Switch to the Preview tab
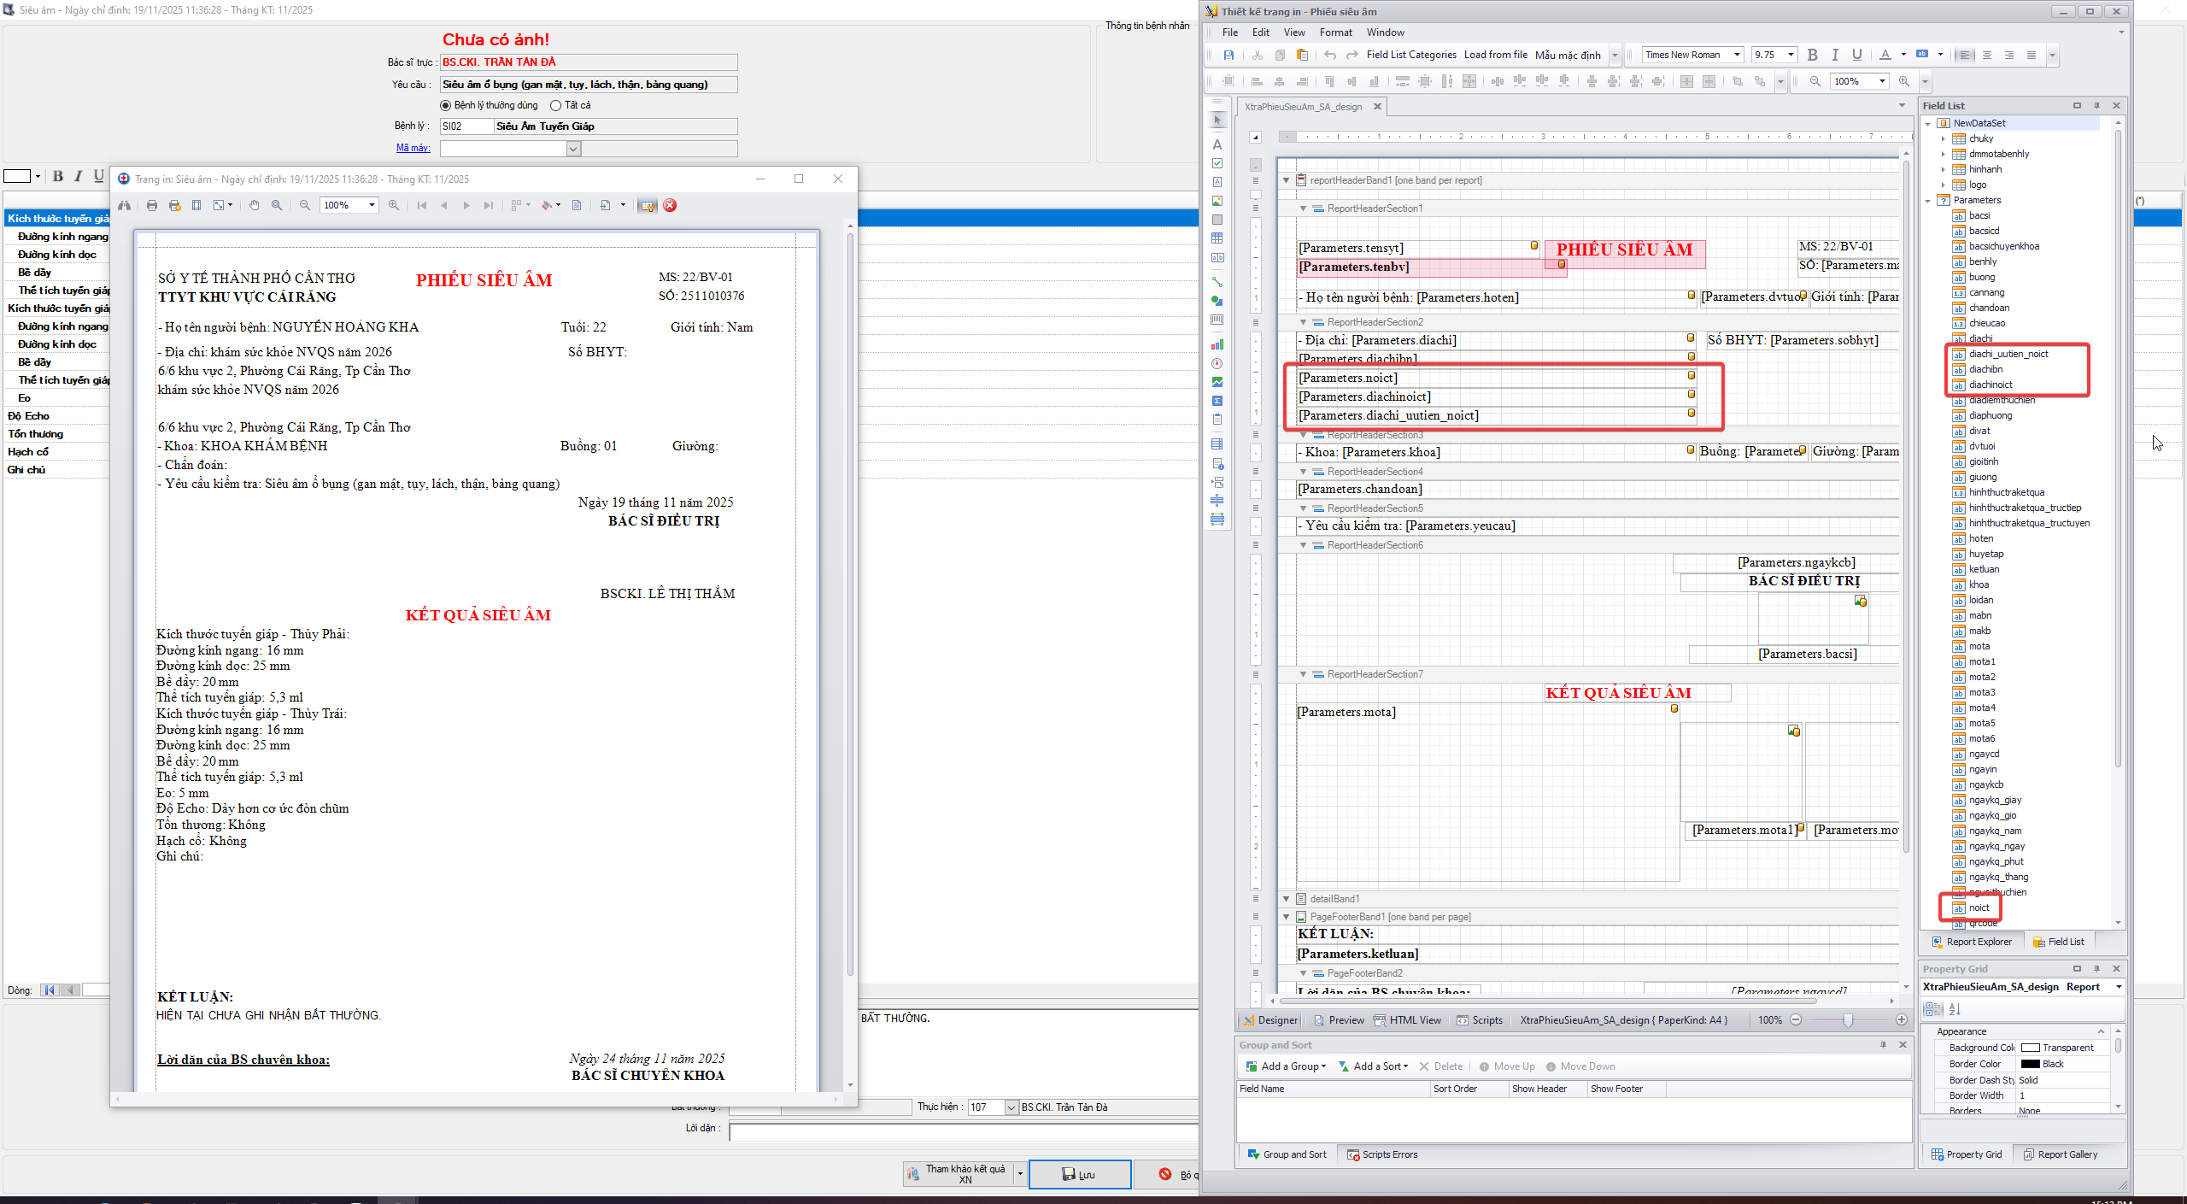This screenshot has height=1204, width=2187. point(1339,1020)
